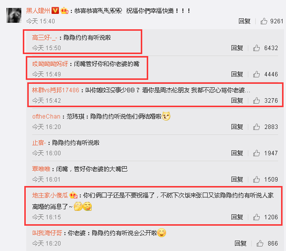This screenshot has height=251, width=286.
Task: Like the main comment with 9261 likes
Action: tap(264, 21)
